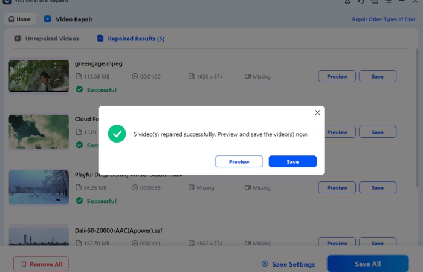Go to the Home screen
The height and width of the screenshot is (272, 423).
click(20, 19)
